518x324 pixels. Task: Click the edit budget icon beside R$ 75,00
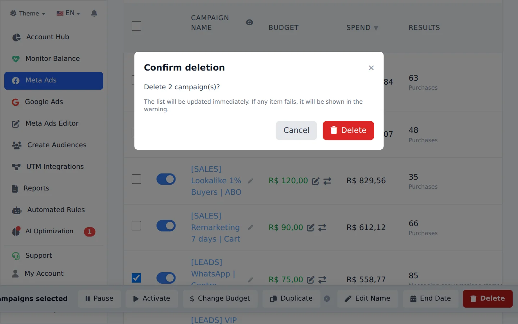click(x=311, y=280)
